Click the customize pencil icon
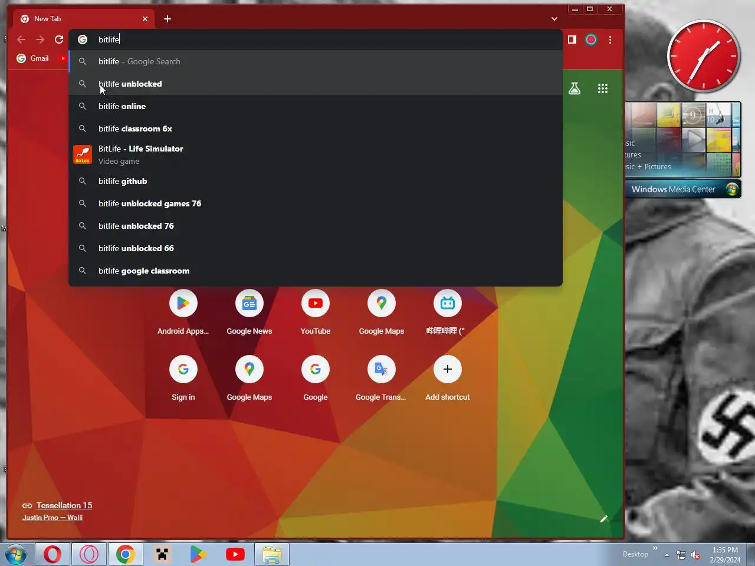The image size is (755, 566). (x=604, y=519)
